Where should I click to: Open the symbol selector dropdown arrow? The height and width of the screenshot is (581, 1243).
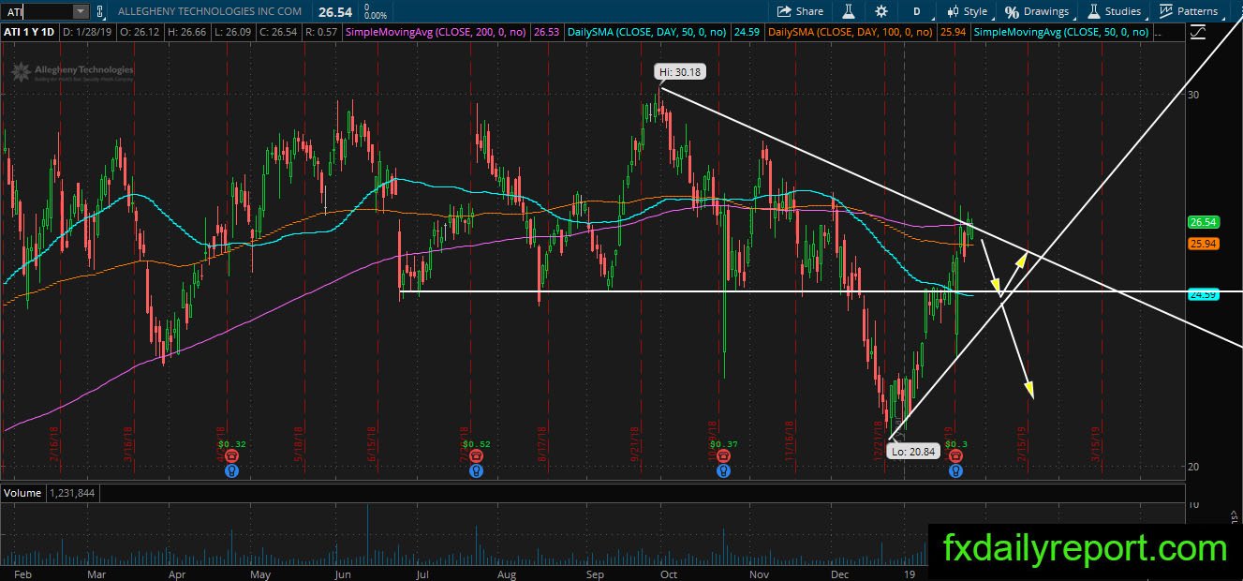click(81, 11)
